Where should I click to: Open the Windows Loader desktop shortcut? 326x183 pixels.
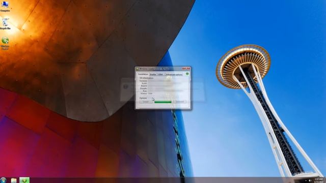[5, 43]
